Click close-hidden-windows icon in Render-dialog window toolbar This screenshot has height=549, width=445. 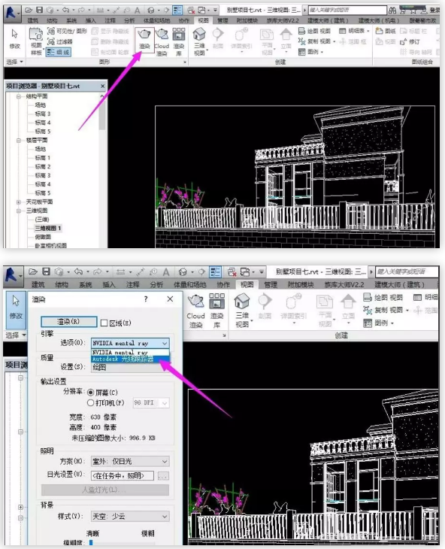click(232, 272)
